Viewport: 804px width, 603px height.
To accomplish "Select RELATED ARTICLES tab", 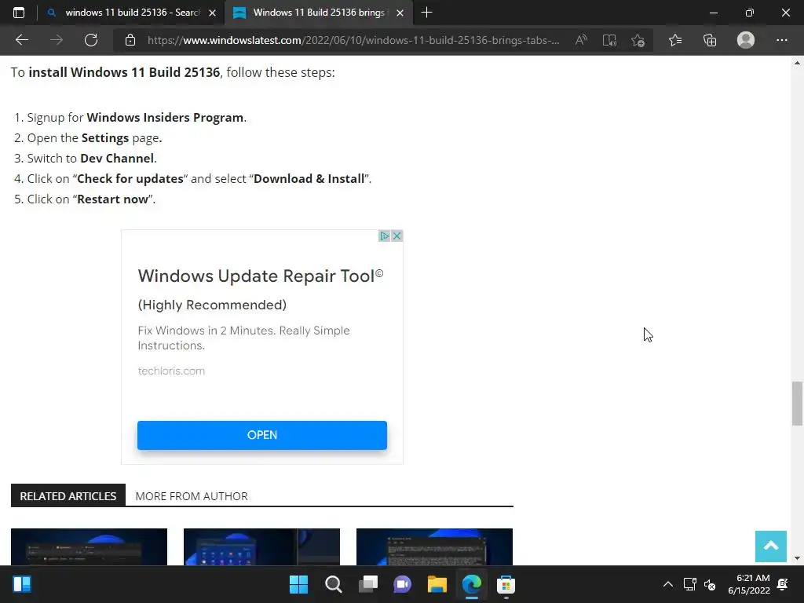I will pyautogui.click(x=68, y=496).
